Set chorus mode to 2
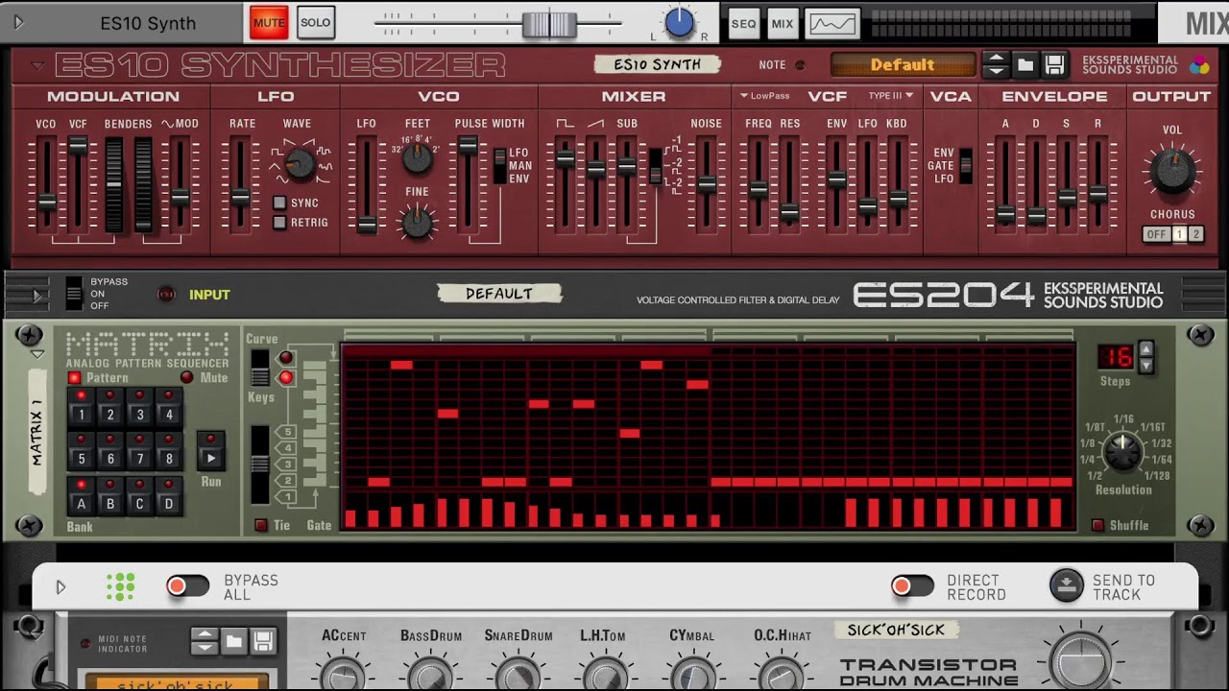 [x=1195, y=234]
